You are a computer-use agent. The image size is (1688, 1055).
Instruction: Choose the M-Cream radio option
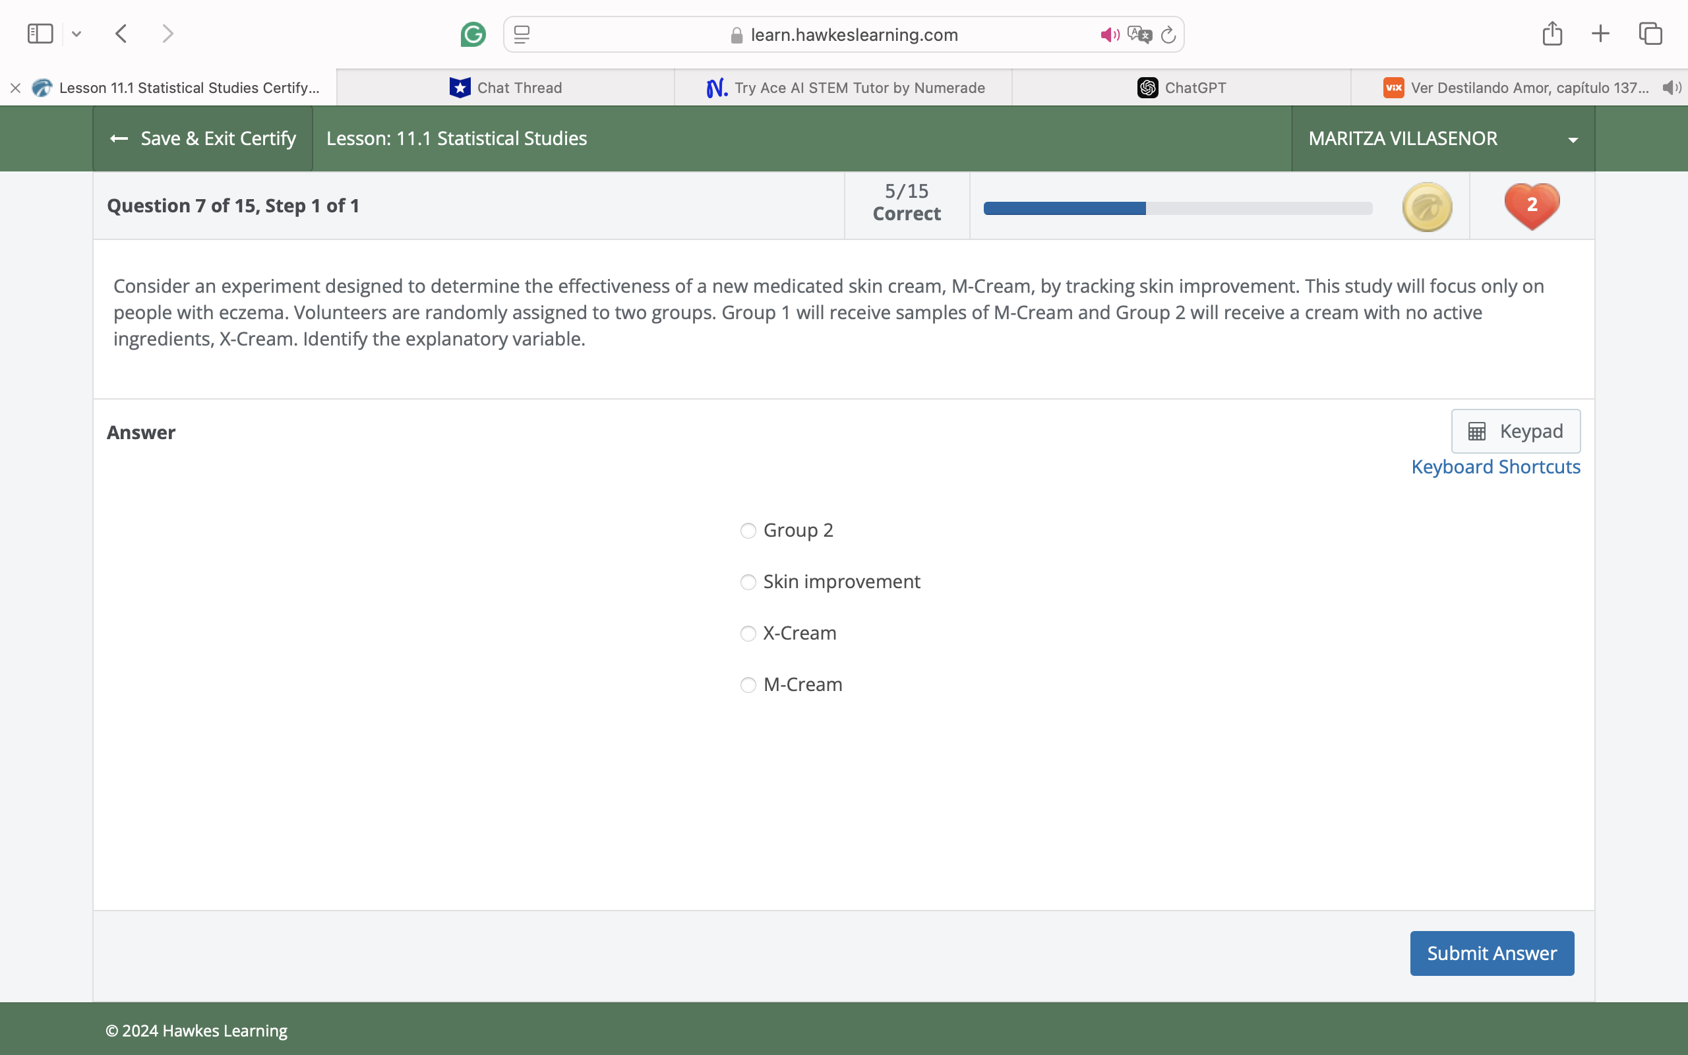point(748,685)
